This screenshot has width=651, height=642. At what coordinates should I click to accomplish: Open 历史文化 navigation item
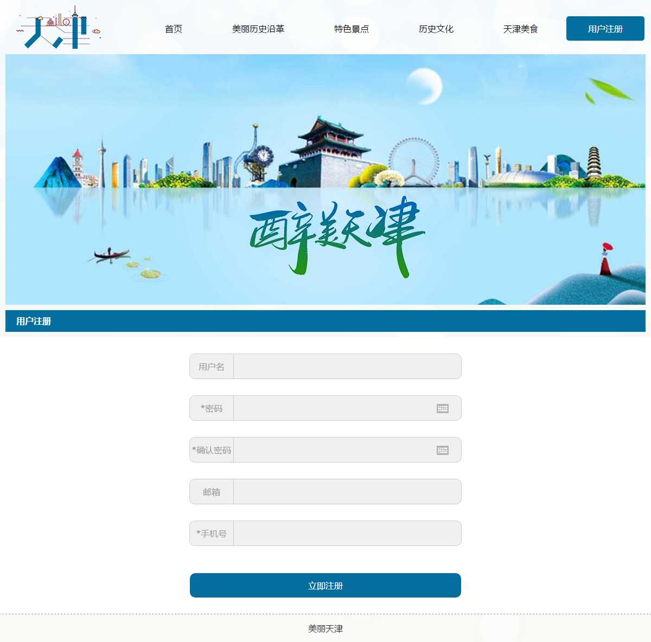pos(436,29)
